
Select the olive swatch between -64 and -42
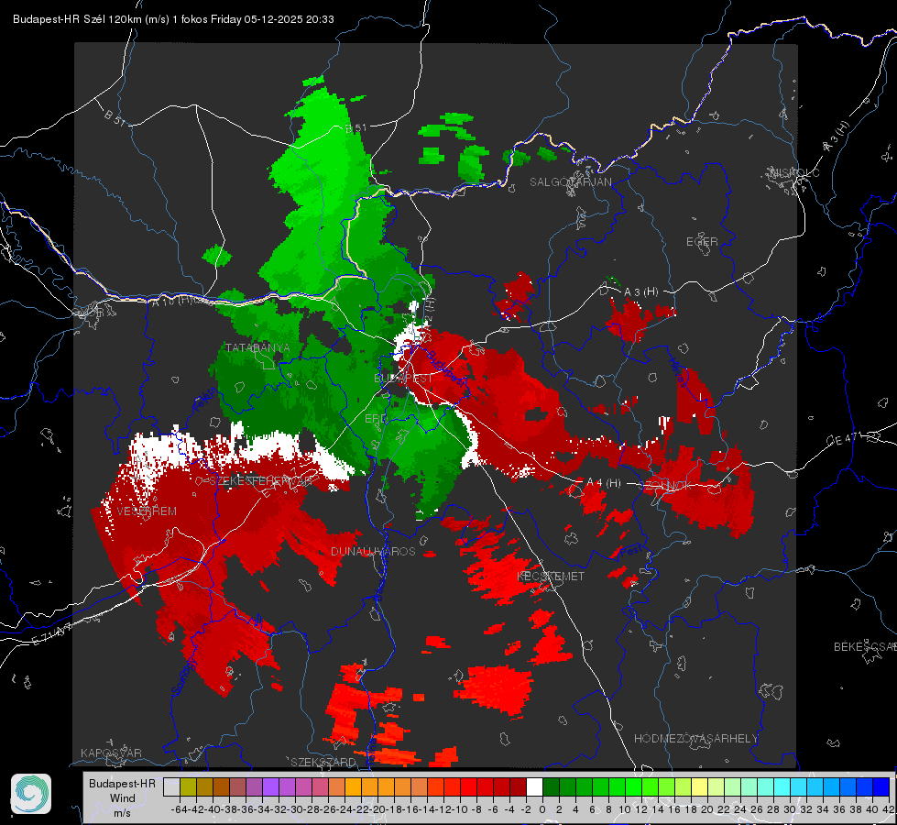point(188,786)
